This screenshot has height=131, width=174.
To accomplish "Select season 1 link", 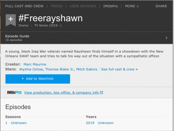I will [6, 123].
